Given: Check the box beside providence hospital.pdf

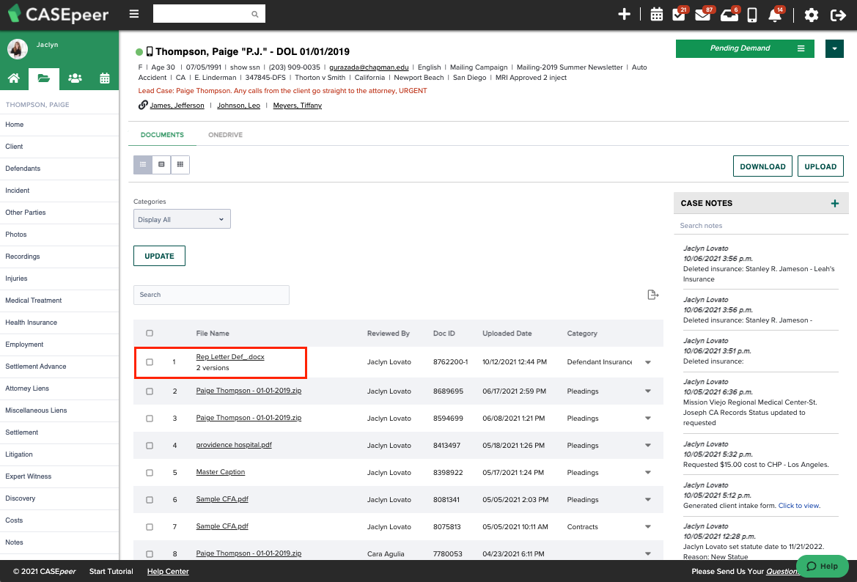Looking at the screenshot, I should click(150, 445).
